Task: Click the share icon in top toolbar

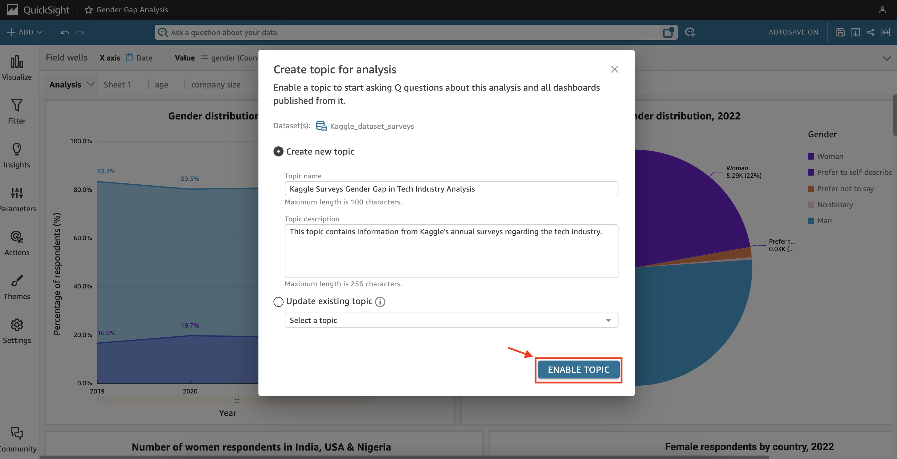Action: (x=871, y=32)
